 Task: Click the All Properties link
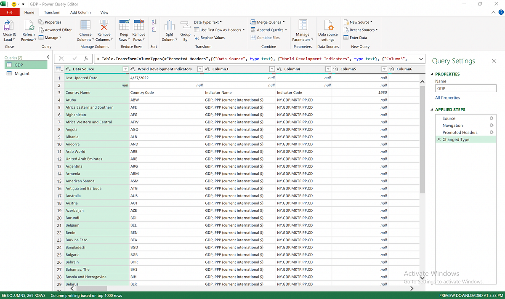pos(447,98)
